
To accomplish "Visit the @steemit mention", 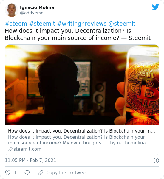I will 122,24.
